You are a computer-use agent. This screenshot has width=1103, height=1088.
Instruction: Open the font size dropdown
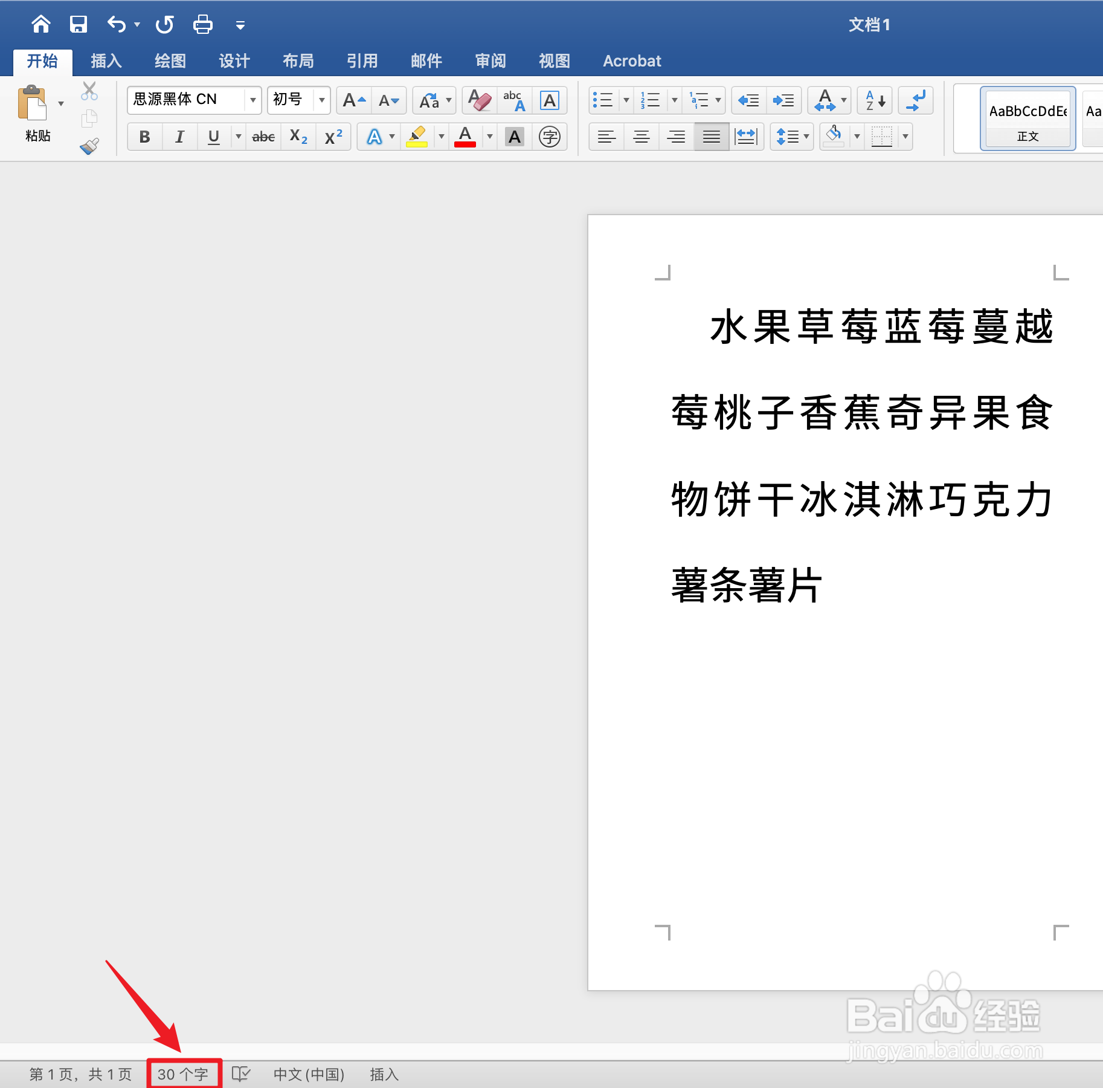pyautogui.click(x=321, y=100)
